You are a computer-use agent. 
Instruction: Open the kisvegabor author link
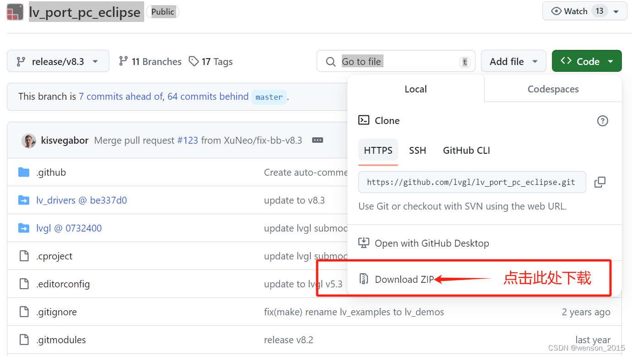click(x=65, y=140)
